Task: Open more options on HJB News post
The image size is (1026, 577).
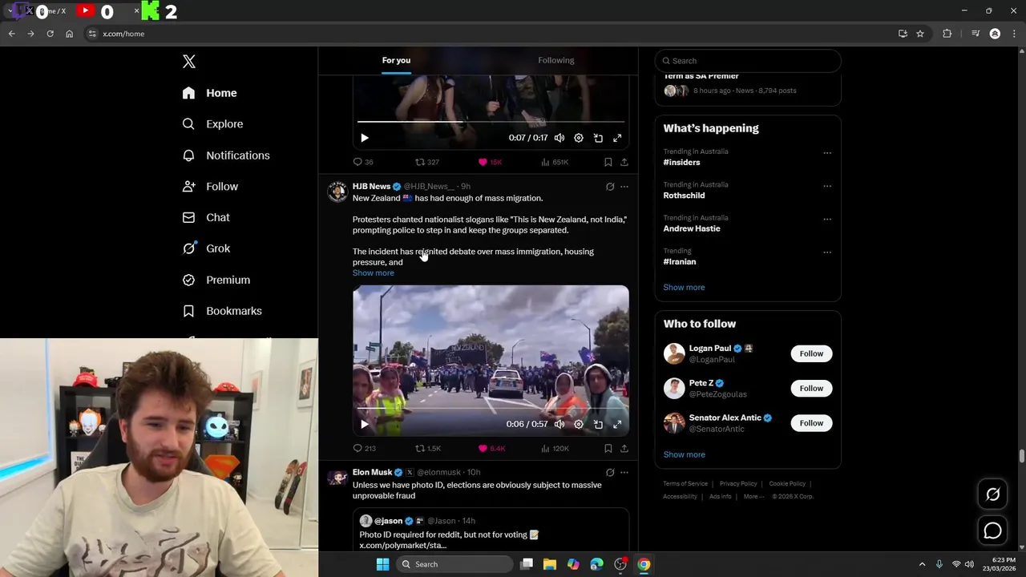Action: pos(624,187)
